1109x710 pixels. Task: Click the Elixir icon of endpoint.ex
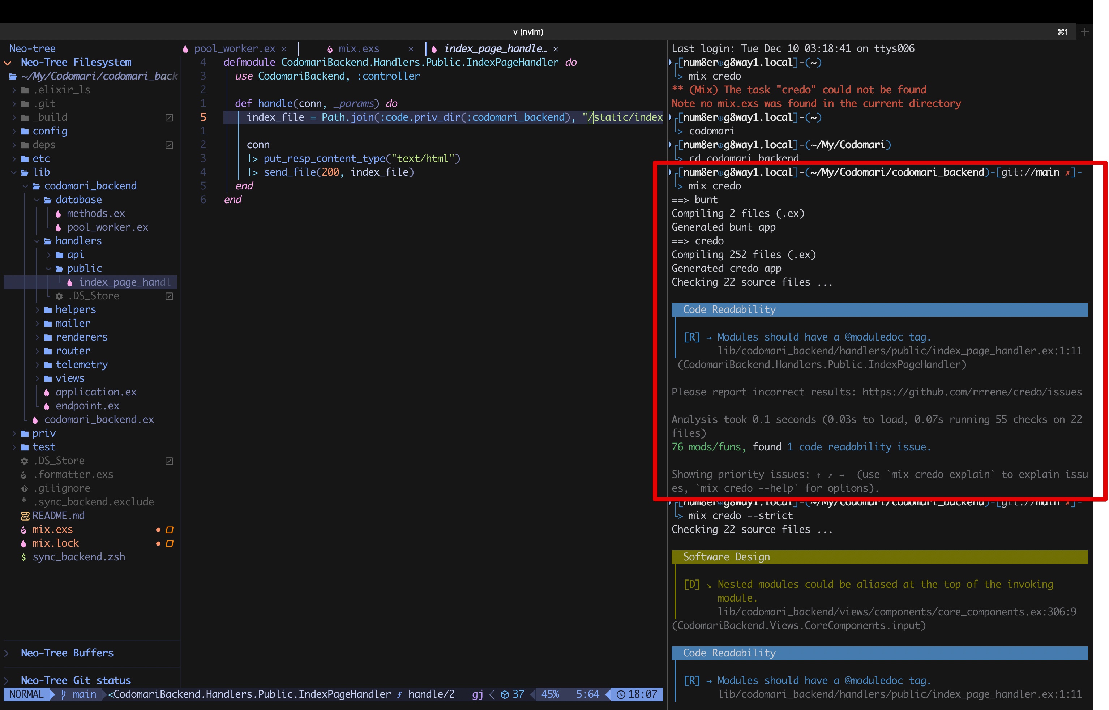point(47,406)
